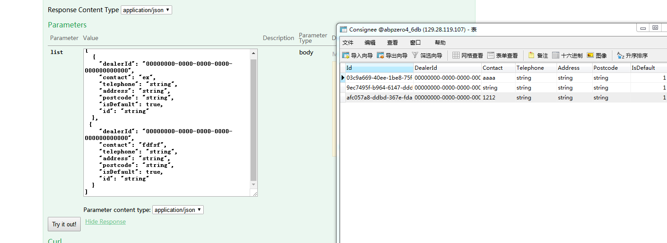Select the cell with Id 03c9a669-40ee-1be8-75f
The image size is (667, 243).
[x=379, y=78]
